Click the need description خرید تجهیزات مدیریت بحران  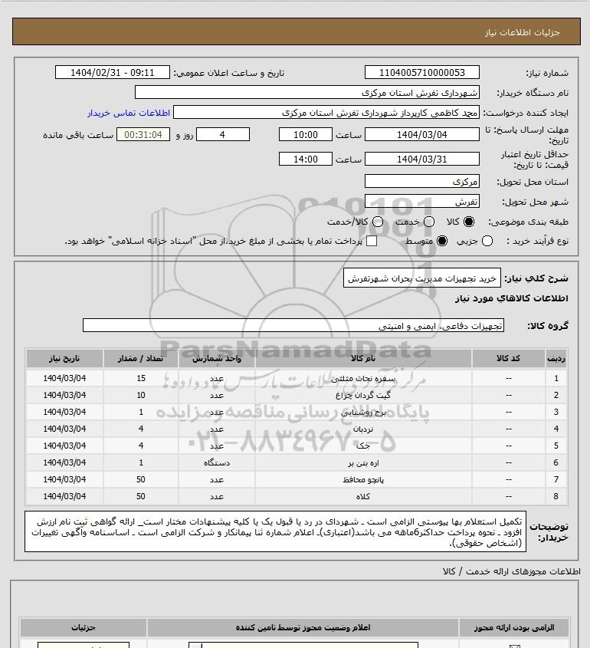tap(422, 278)
